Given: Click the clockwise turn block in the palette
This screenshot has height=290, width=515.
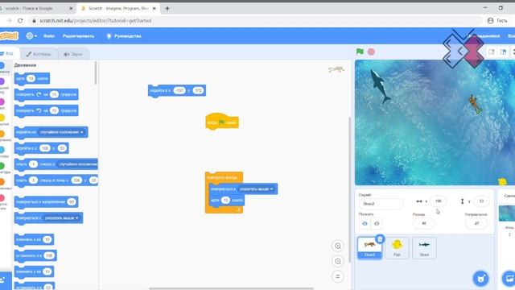Looking at the screenshot, I should [x=47, y=94].
